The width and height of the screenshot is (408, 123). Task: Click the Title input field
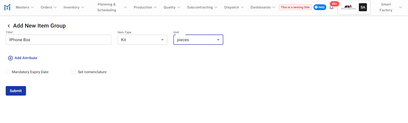coord(58,40)
